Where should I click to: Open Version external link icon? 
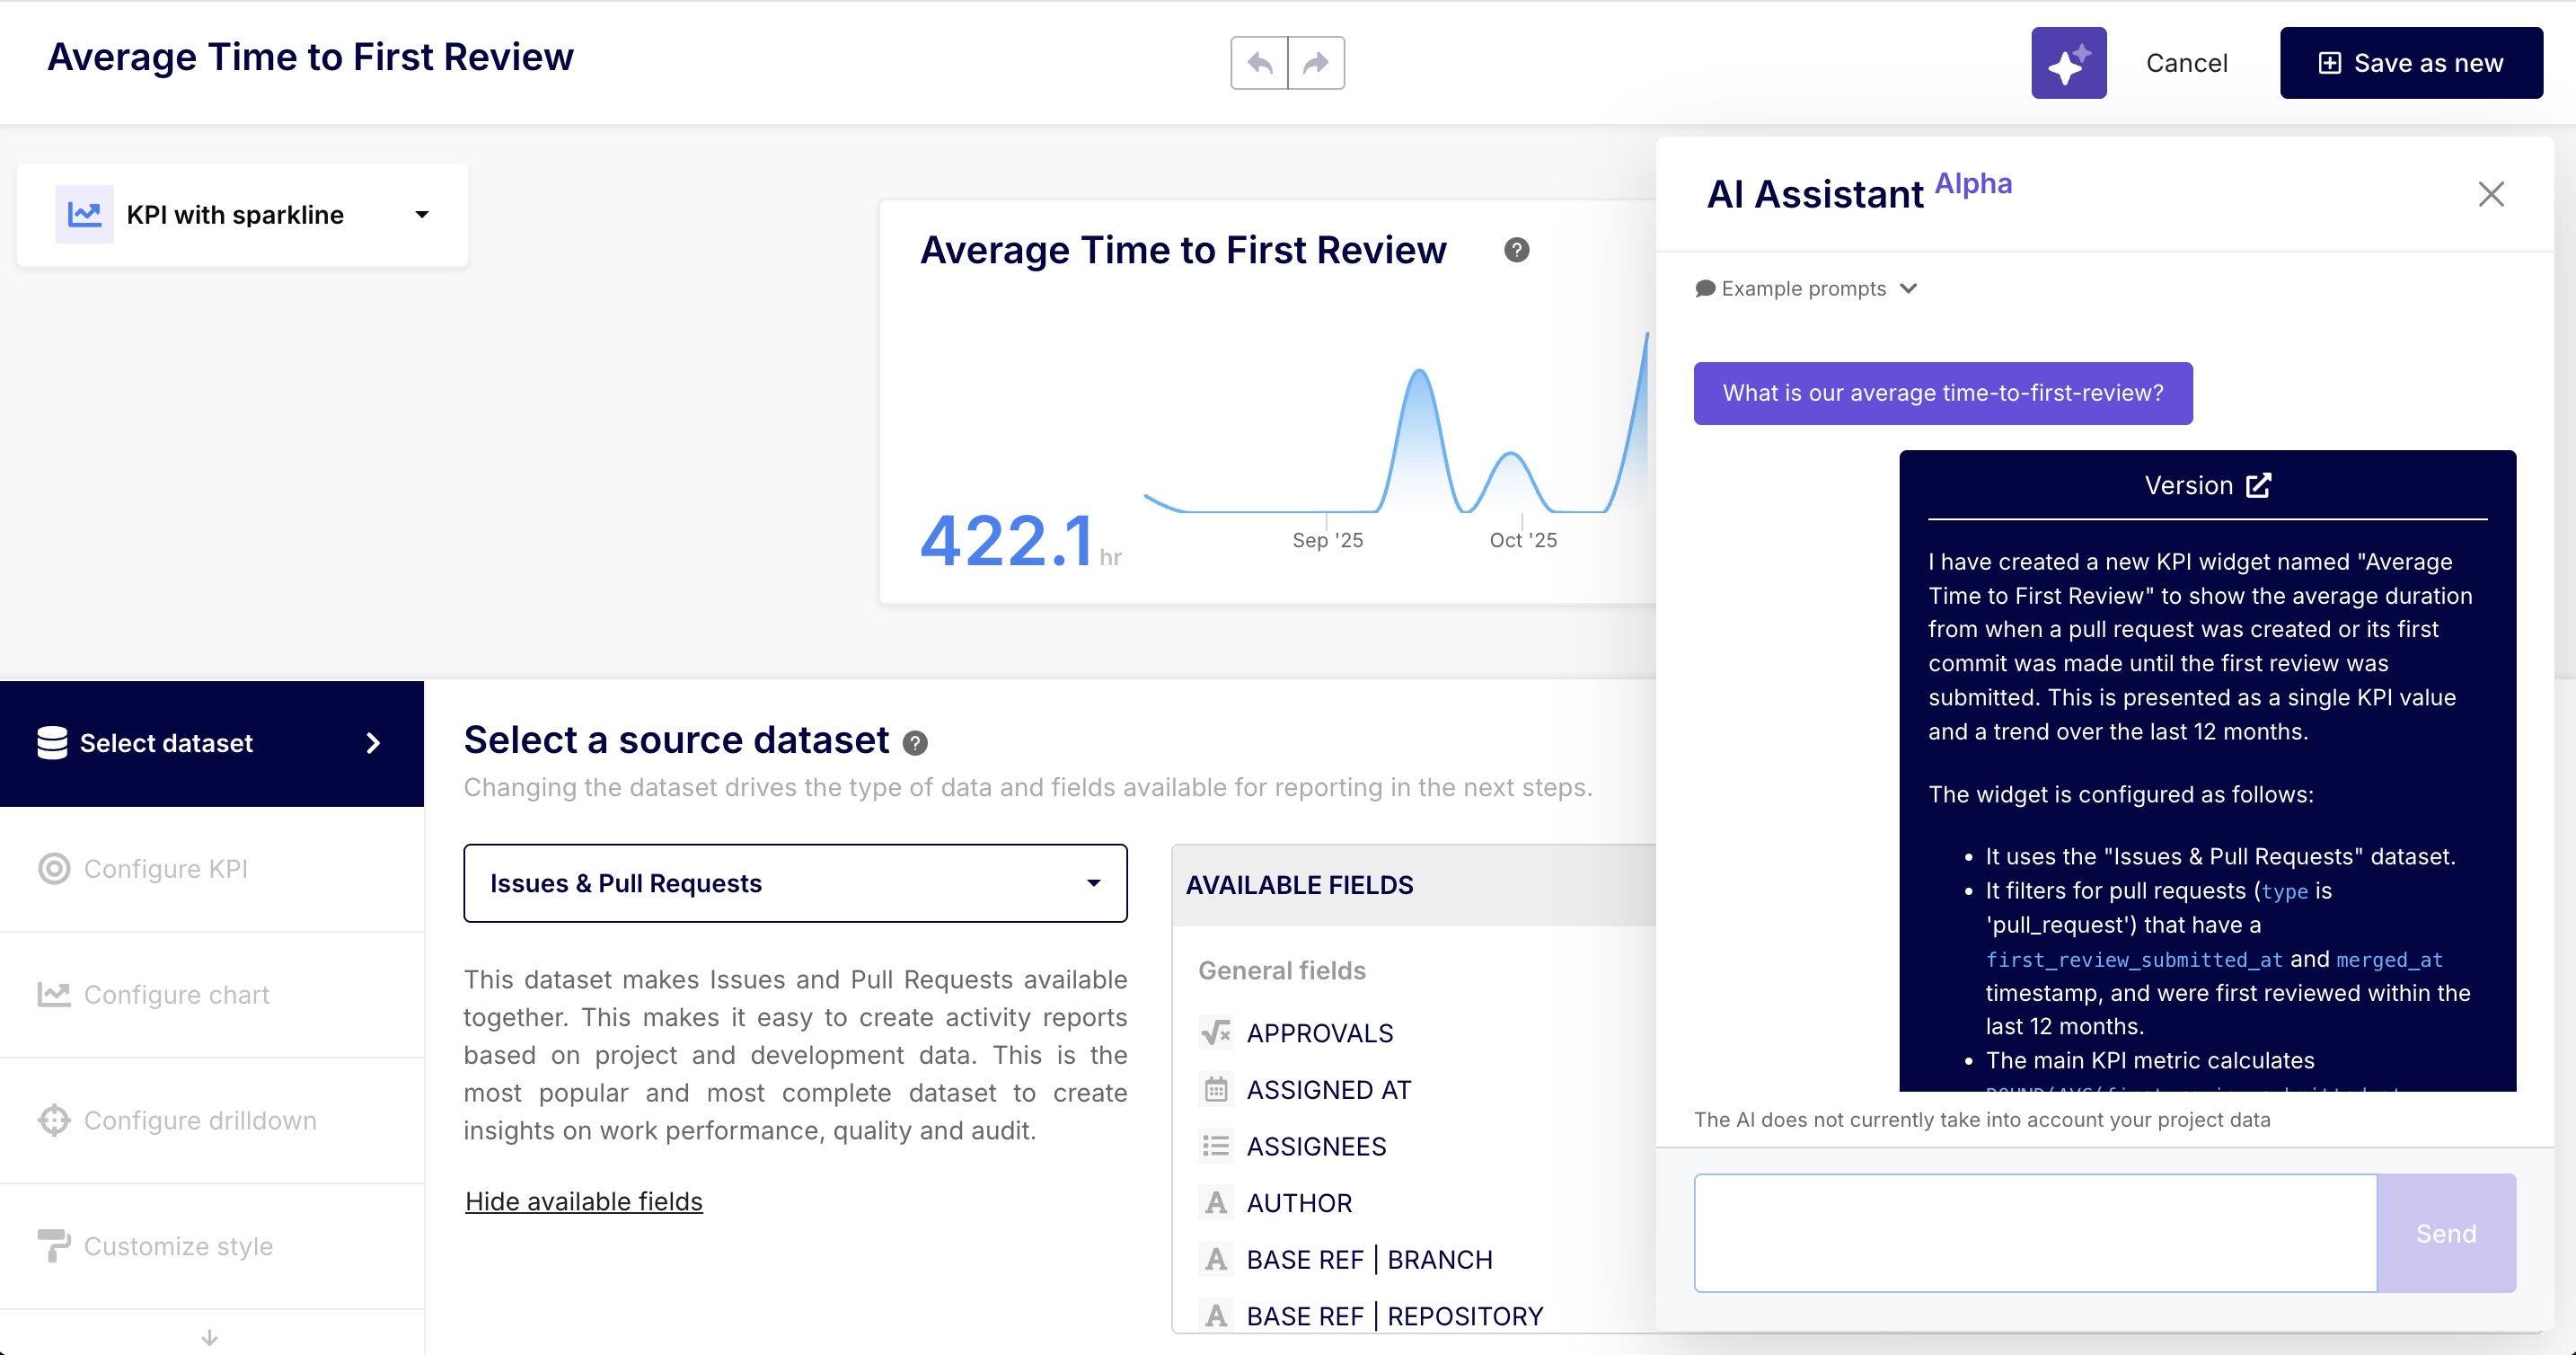[2259, 485]
